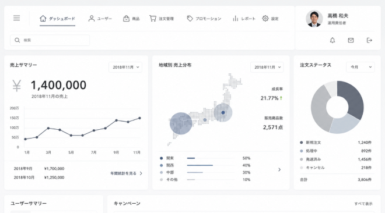Click the キャンペーン heading
385x213 pixels.
tap(127, 204)
